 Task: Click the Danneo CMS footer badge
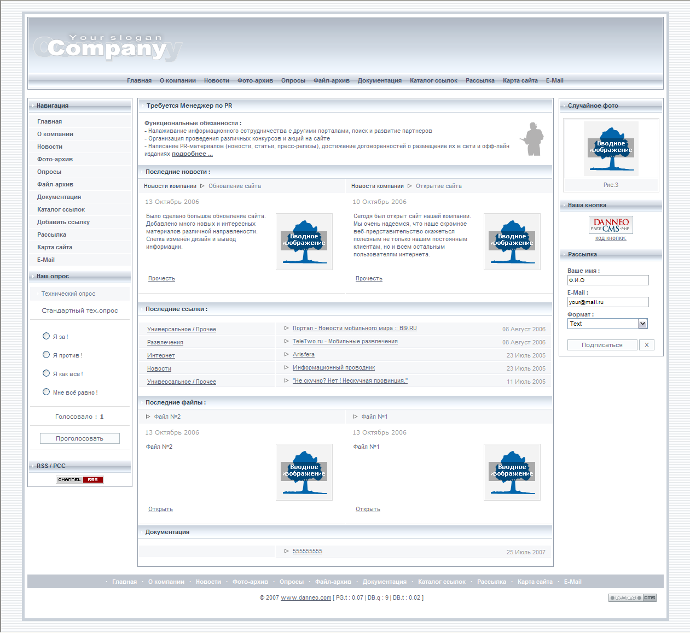[632, 598]
